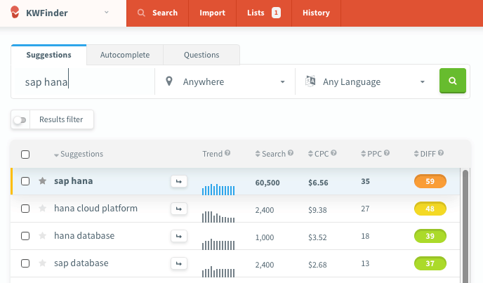Click the $3.52 CPC value

point(317,237)
